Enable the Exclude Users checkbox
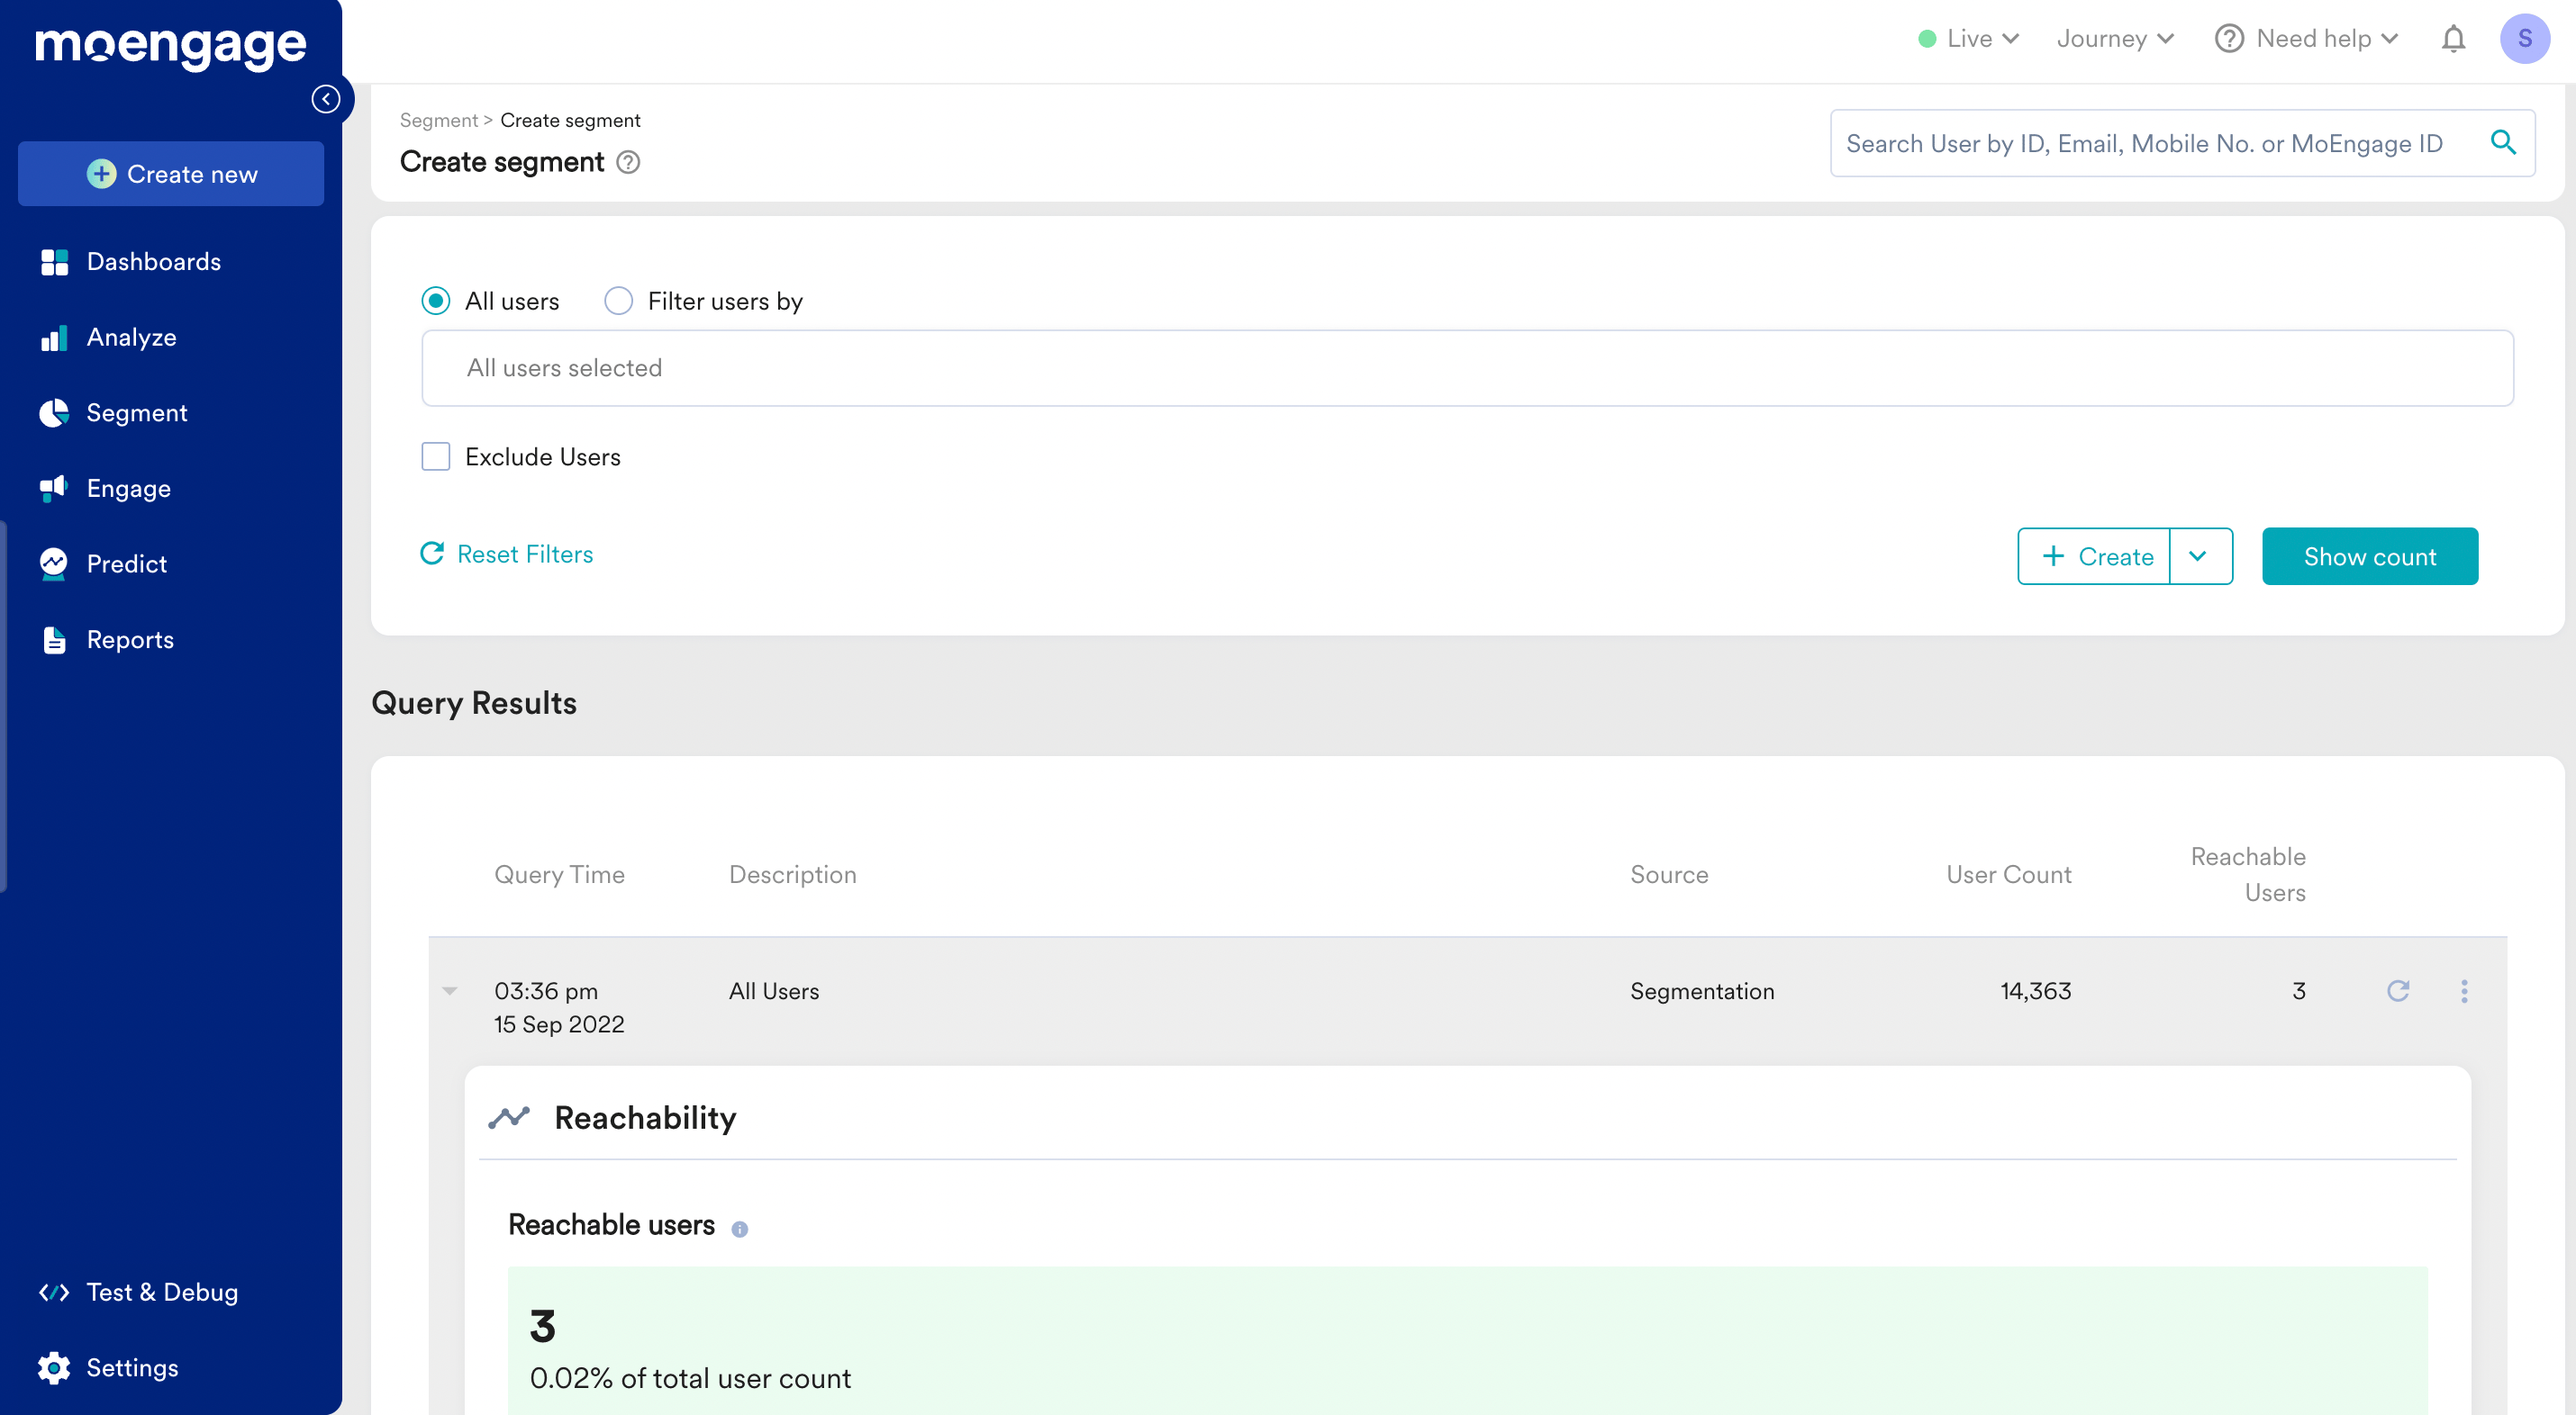Screen dimensions: 2576x1415 tap(436, 456)
